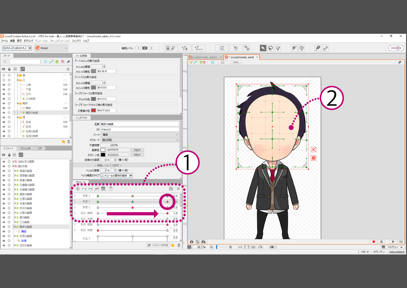Image resolution: width=407 pixels, height=288 pixels.
Task: Collapse 頭の回転 deformer in tree
Action: coord(12,166)
